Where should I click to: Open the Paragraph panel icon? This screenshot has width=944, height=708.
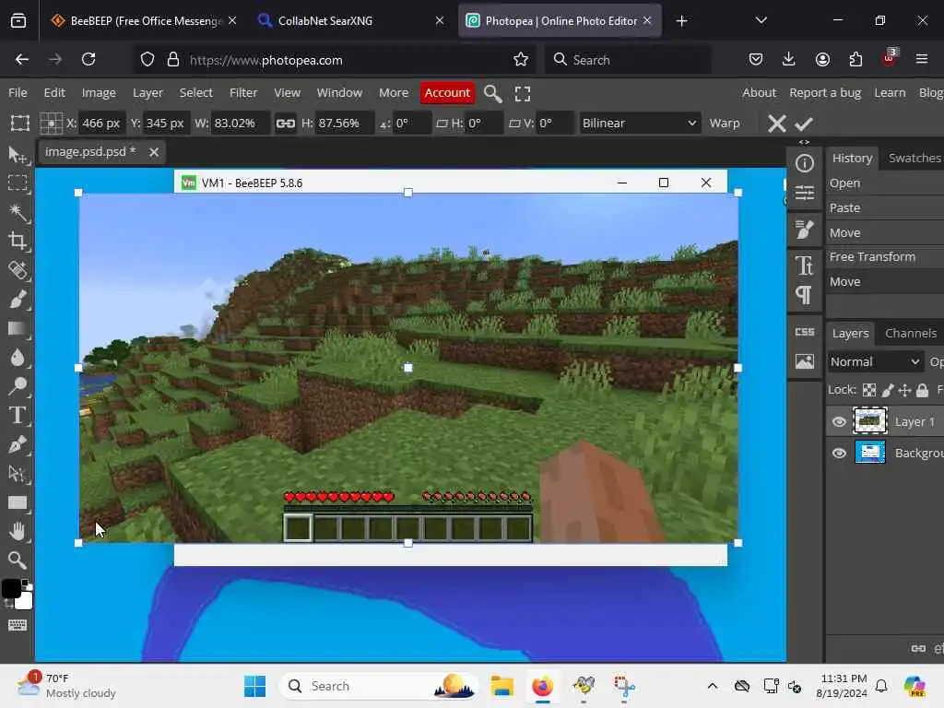tap(804, 296)
